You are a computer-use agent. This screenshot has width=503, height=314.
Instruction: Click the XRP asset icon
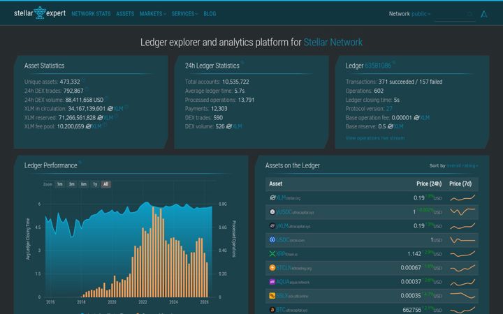click(272, 254)
